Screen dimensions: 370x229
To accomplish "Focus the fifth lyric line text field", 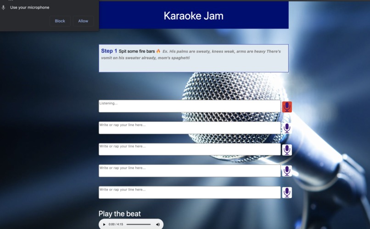I will [x=190, y=192].
